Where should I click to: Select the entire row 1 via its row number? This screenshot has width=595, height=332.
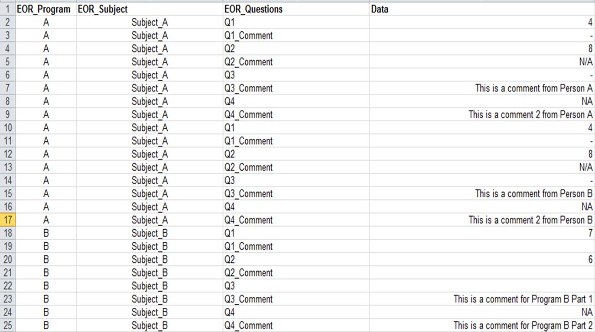8,9
